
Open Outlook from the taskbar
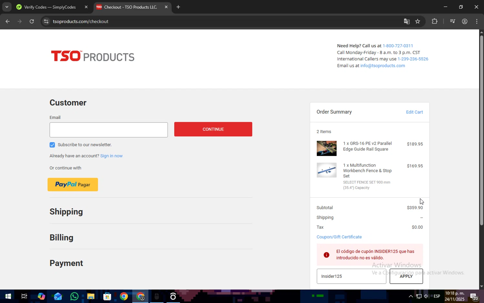click(58, 296)
